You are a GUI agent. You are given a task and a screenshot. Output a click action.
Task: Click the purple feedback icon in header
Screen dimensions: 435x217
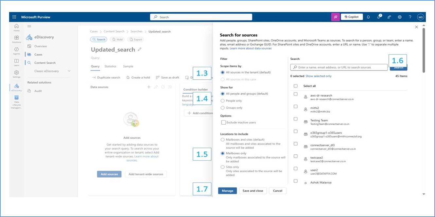click(335, 17)
